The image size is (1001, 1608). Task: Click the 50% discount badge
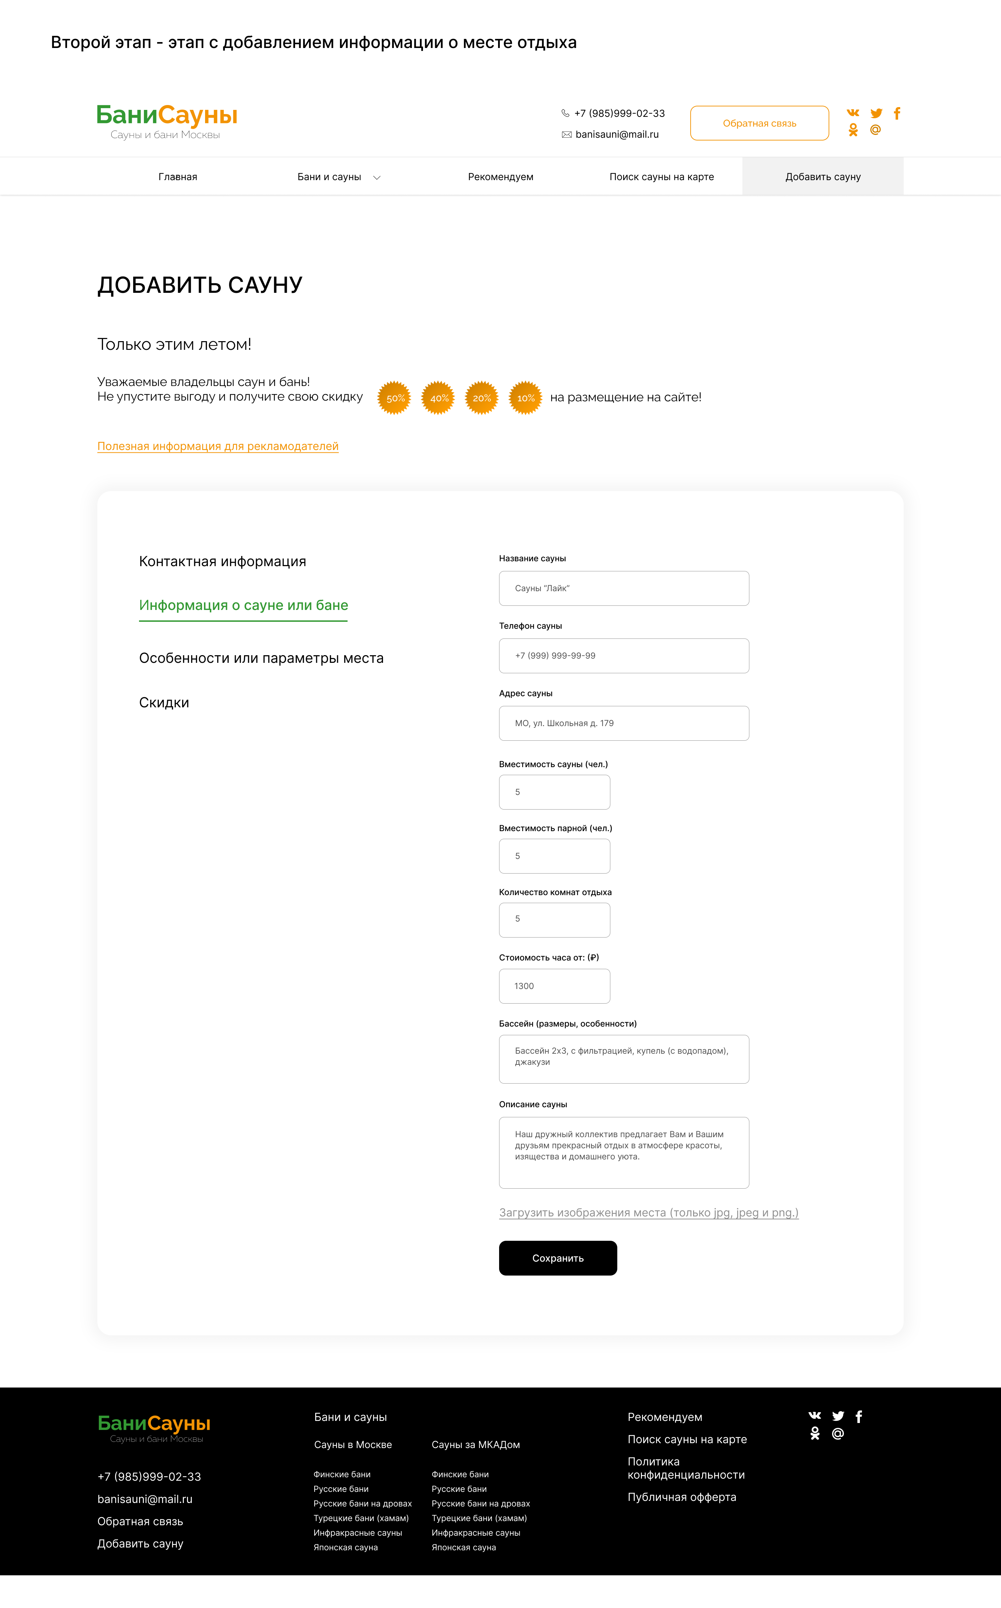pyautogui.click(x=394, y=398)
